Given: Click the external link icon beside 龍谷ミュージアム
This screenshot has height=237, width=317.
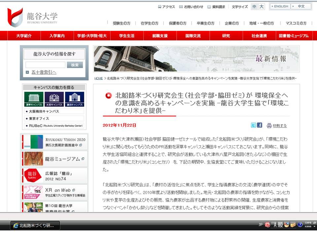Looking at the screenshot, I should pyautogui.click(x=83, y=159).
